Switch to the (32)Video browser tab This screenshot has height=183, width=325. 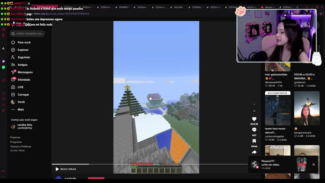177,7
